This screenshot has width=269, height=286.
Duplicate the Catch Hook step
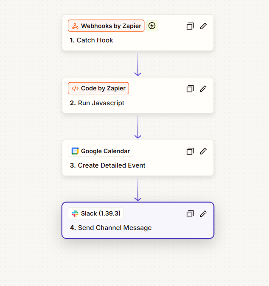click(190, 26)
